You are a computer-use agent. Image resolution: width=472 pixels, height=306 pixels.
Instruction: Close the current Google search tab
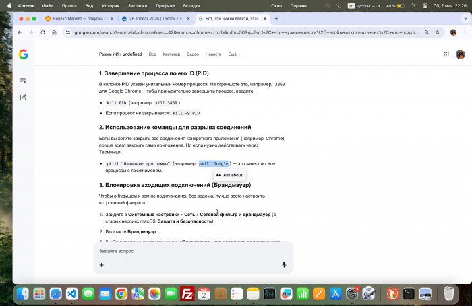click(x=264, y=19)
